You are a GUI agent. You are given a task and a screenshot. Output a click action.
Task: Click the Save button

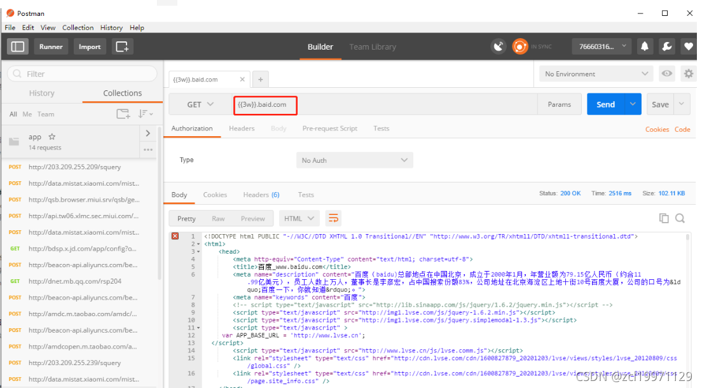(660, 104)
